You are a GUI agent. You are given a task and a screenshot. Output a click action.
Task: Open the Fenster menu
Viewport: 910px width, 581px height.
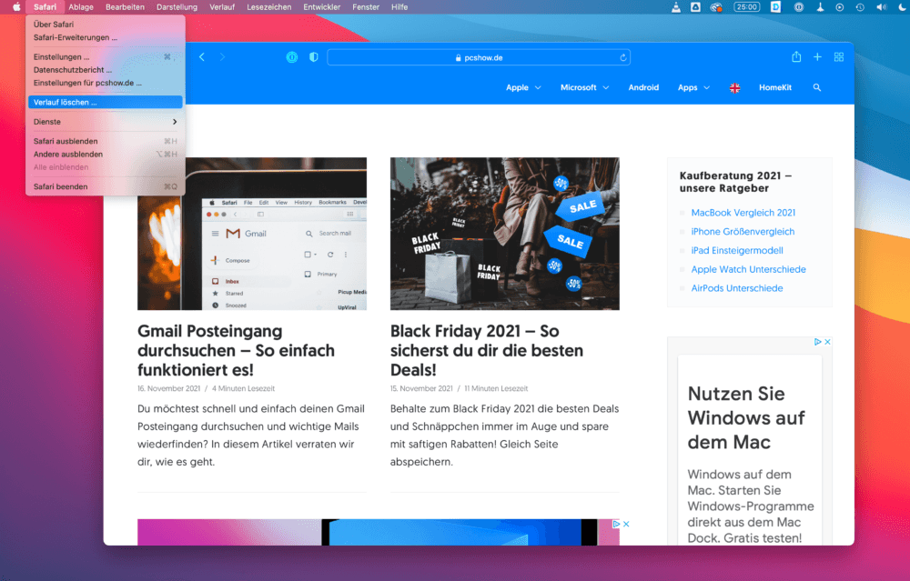pos(366,7)
